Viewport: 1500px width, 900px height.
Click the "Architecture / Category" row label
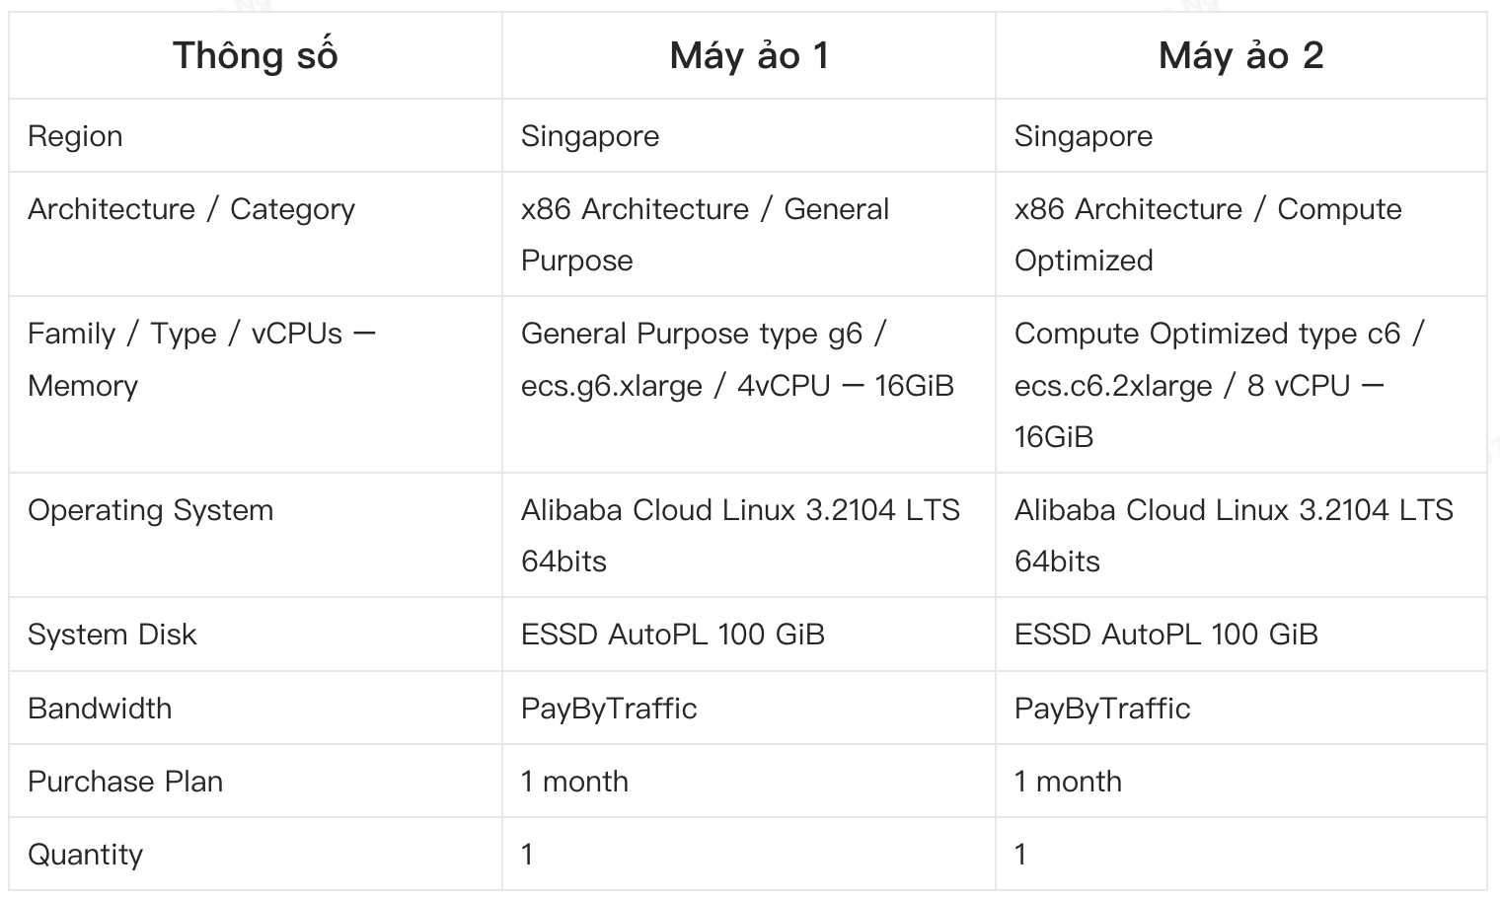coord(191,209)
